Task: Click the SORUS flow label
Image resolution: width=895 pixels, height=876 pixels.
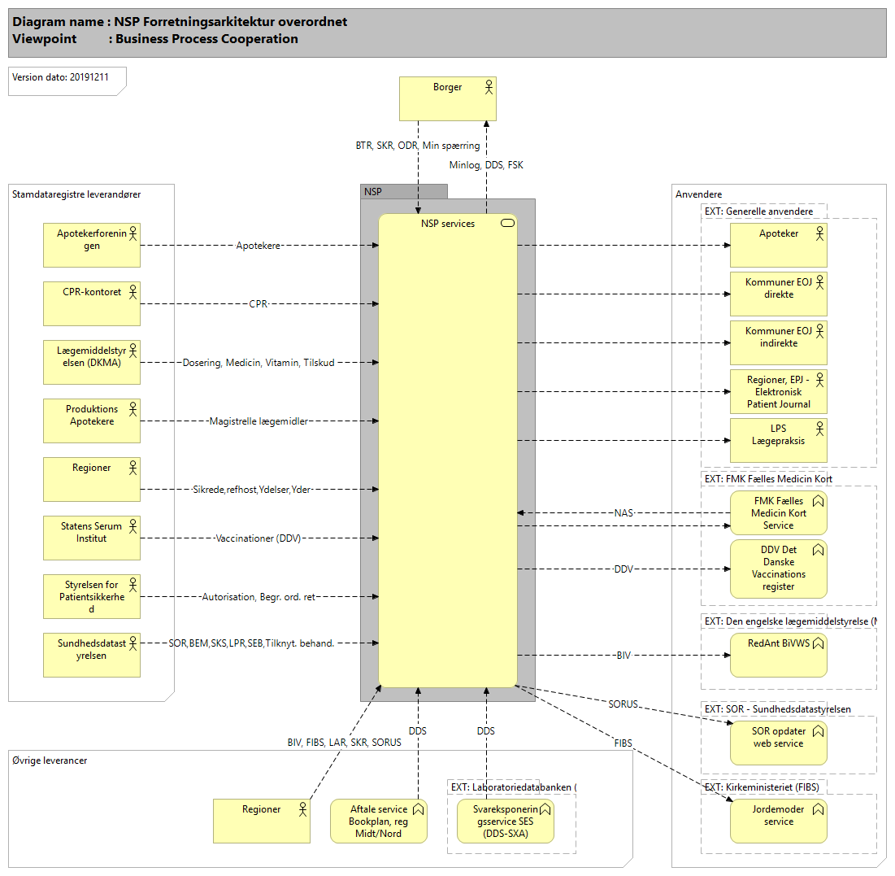Action: click(x=623, y=703)
